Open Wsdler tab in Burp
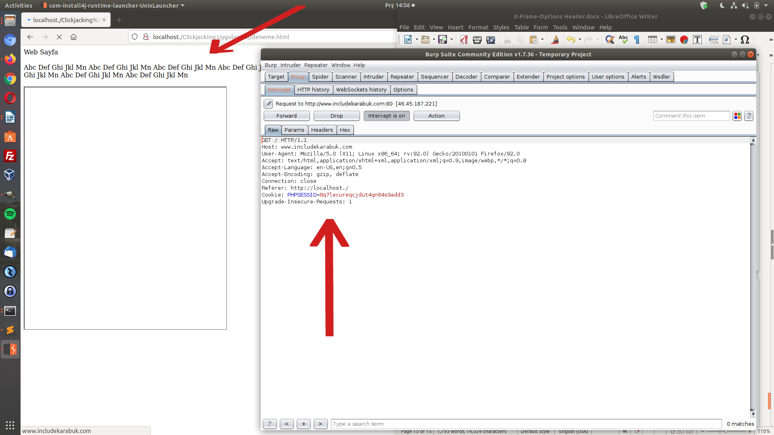This screenshot has width=774, height=435. point(661,77)
